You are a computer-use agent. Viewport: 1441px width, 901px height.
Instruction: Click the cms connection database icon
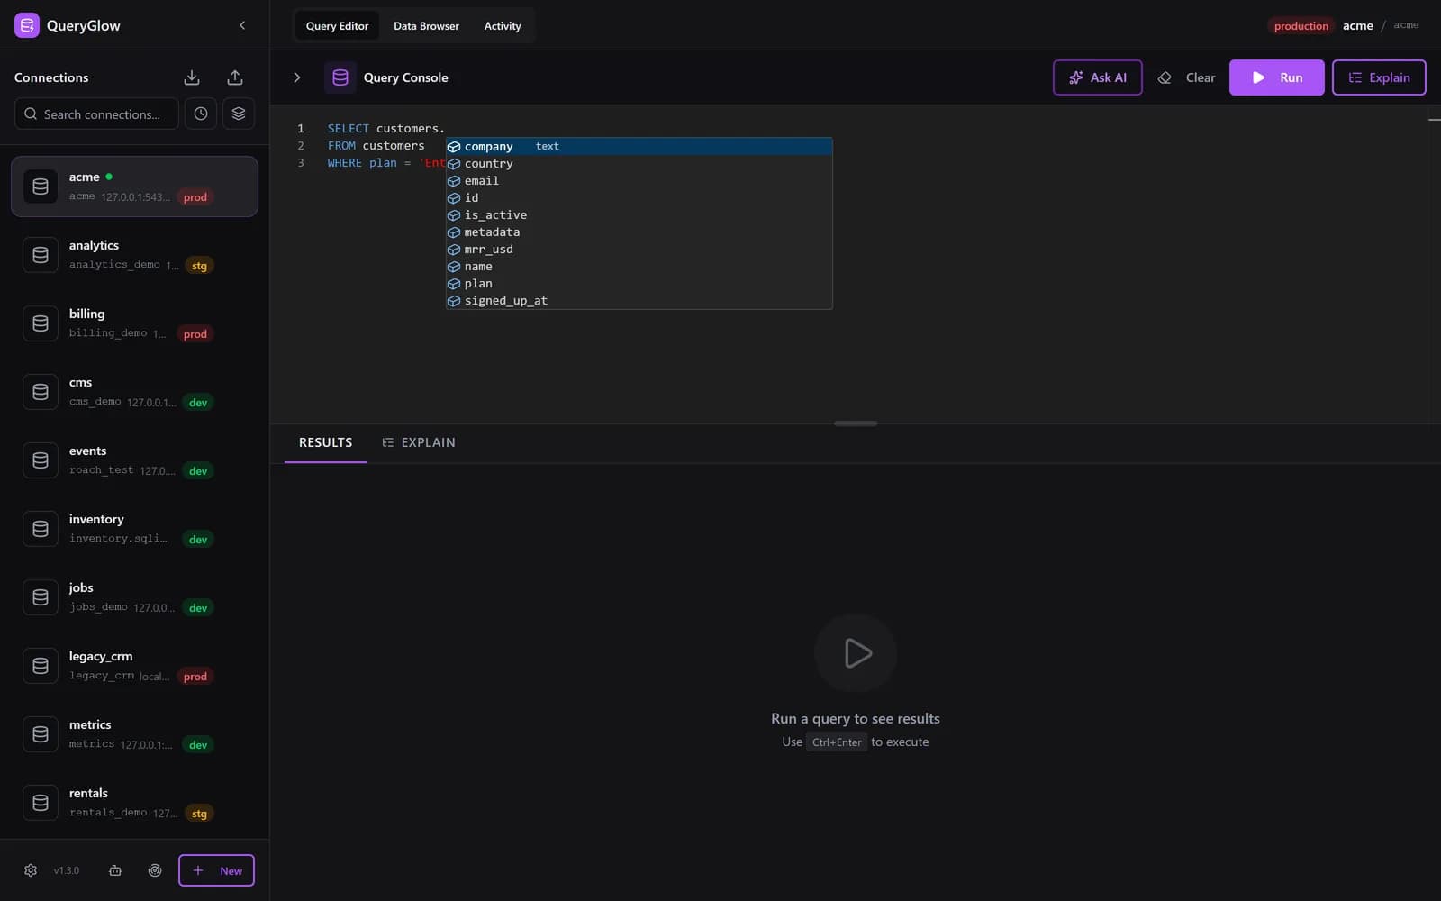tap(41, 392)
